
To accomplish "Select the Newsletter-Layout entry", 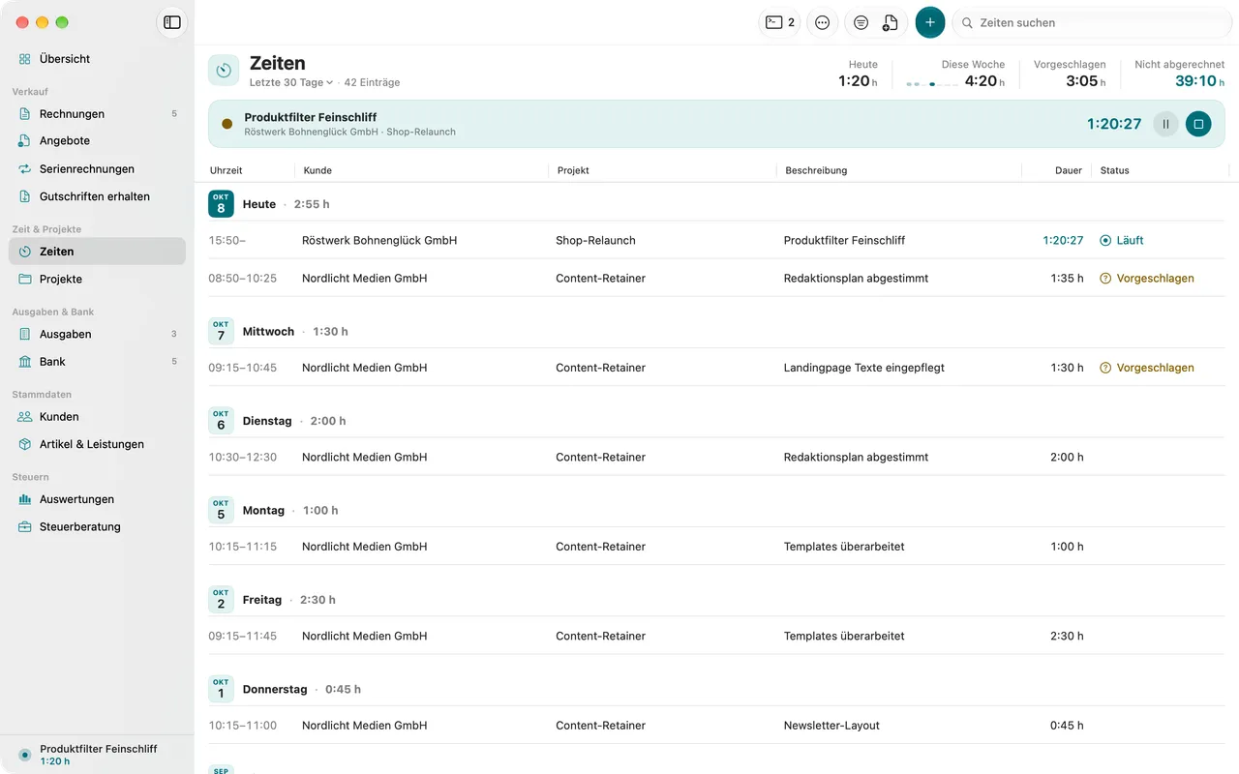I will pos(716,725).
